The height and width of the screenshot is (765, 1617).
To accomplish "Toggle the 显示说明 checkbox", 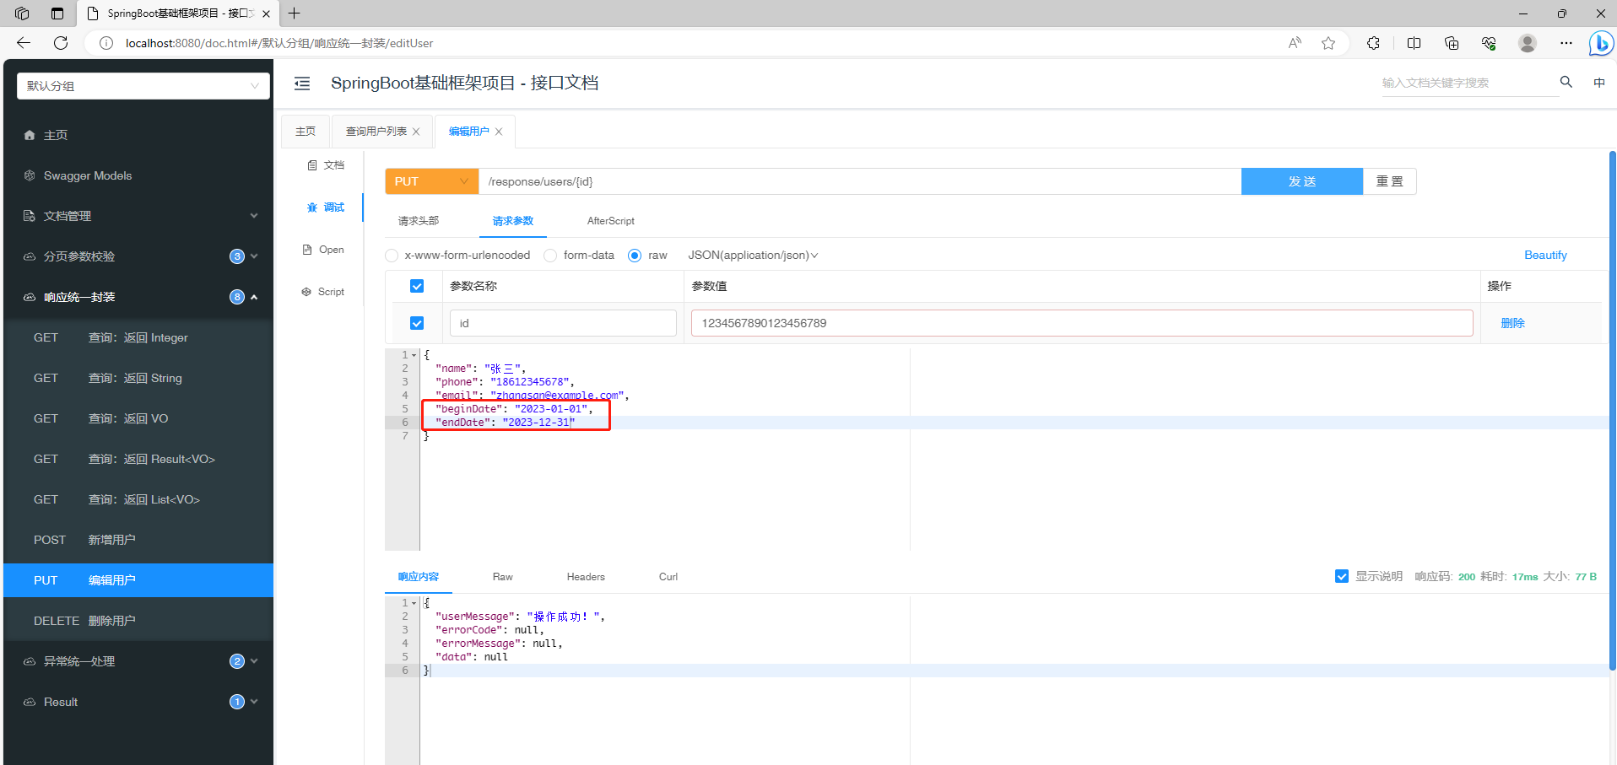I will [1342, 576].
